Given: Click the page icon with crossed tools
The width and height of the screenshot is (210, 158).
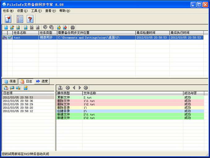Looking at the screenshot, I should (x=18, y=27).
